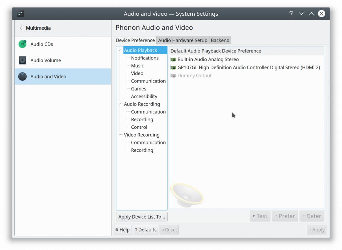The height and width of the screenshot is (250, 342).
Task: Click the Defaults button
Action: click(145, 230)
